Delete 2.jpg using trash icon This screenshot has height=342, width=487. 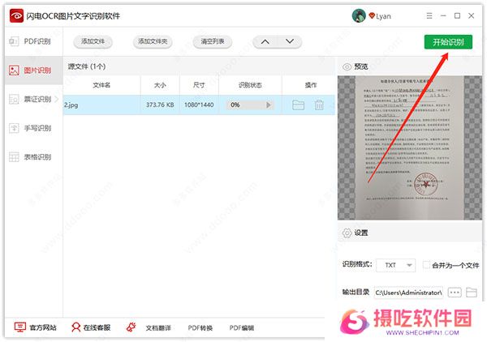pos(319,105)
